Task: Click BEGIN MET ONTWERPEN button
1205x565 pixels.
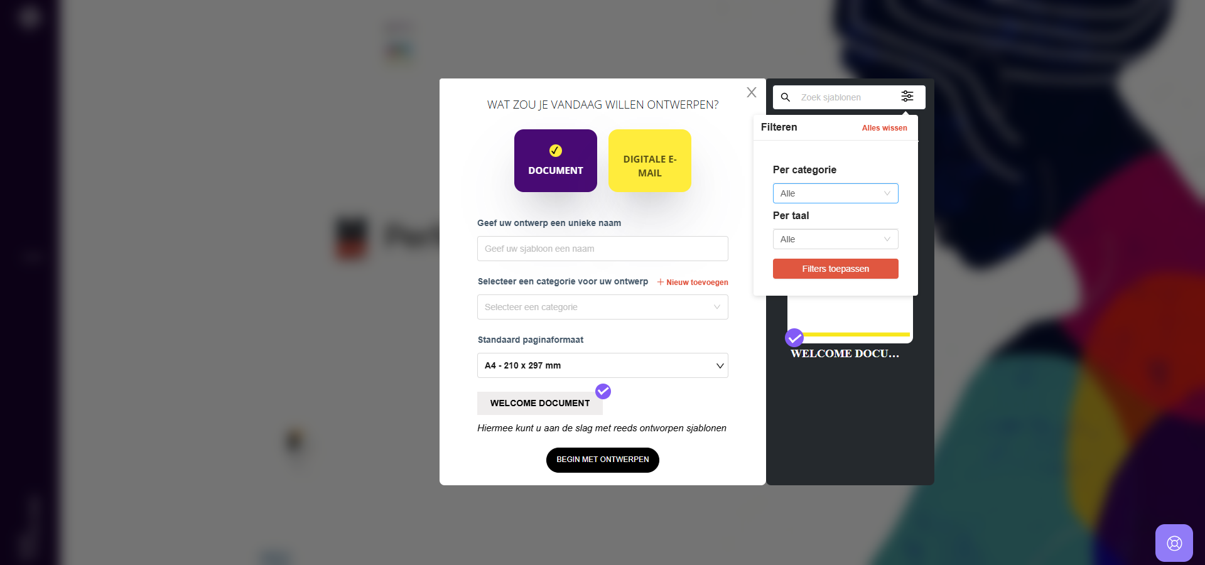Action: 603,460
